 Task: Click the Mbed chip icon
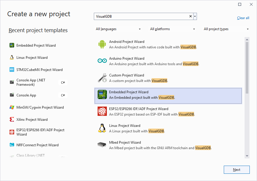click(102, 145)
